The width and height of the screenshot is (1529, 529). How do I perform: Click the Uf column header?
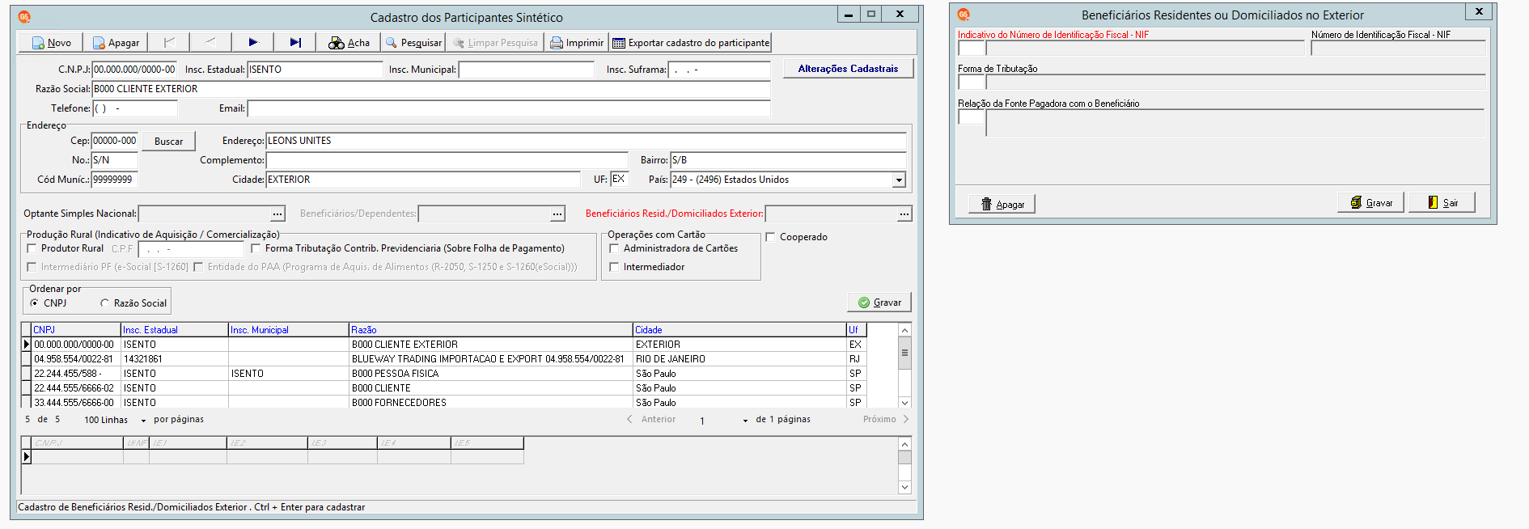pos(857,330)
